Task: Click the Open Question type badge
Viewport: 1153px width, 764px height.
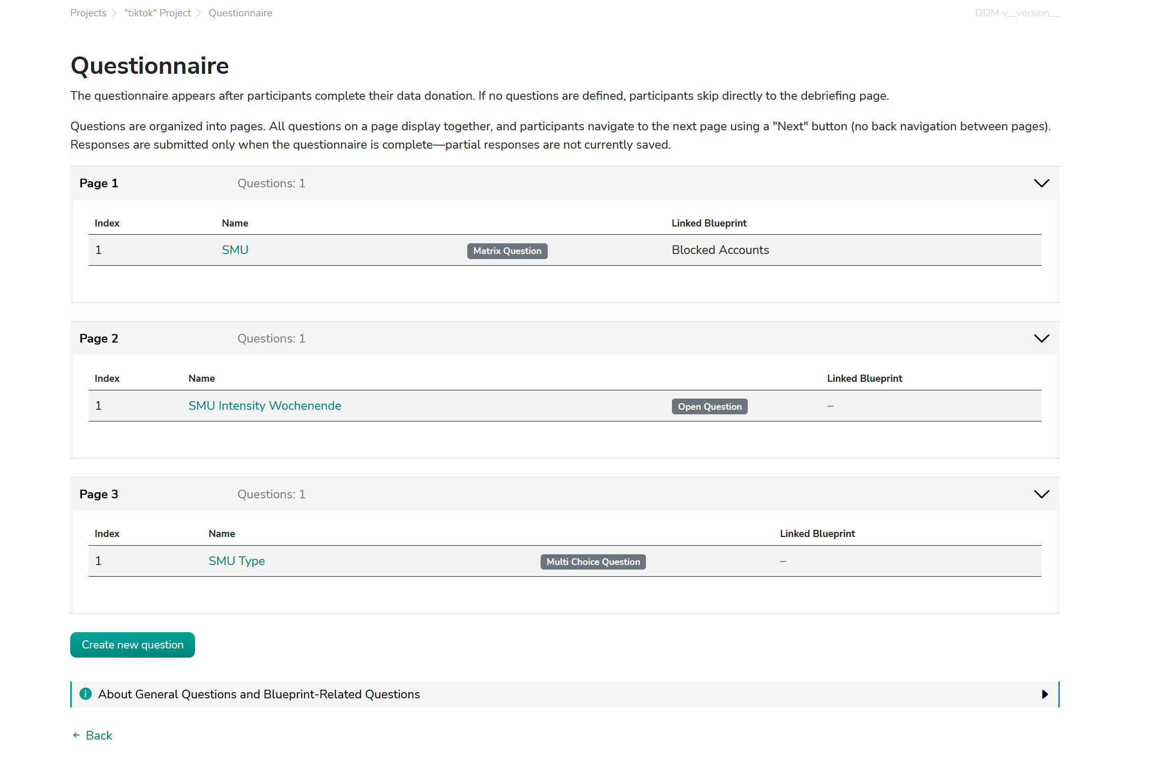Action: (x=709, y=406)
